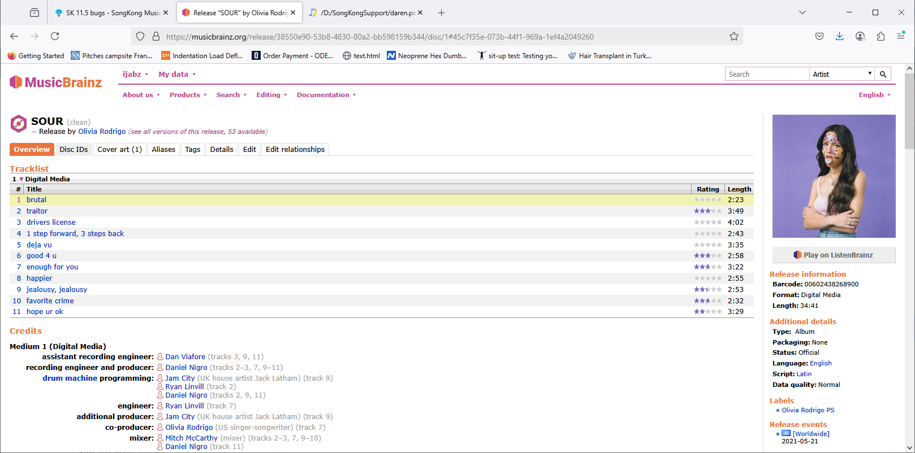Open the extensions puzzle icon
The image size is (915, 453).
881,36
